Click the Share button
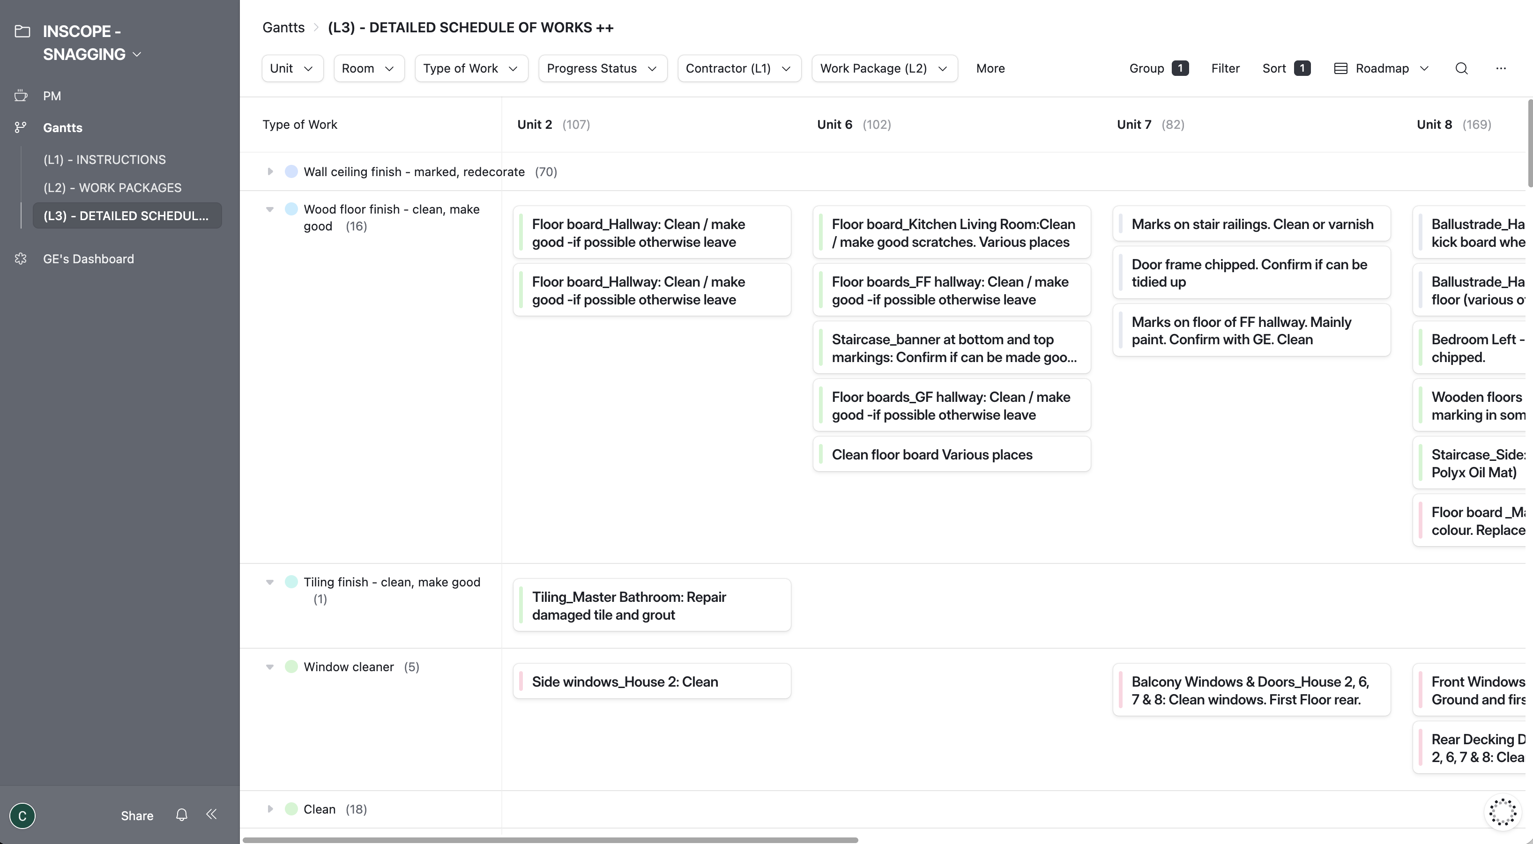 point(137,815)
